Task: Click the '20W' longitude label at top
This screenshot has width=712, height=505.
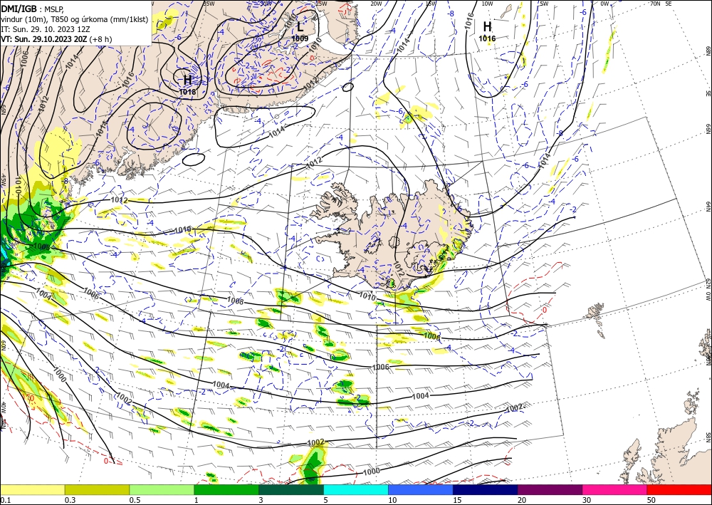Action: coord(376,4)
